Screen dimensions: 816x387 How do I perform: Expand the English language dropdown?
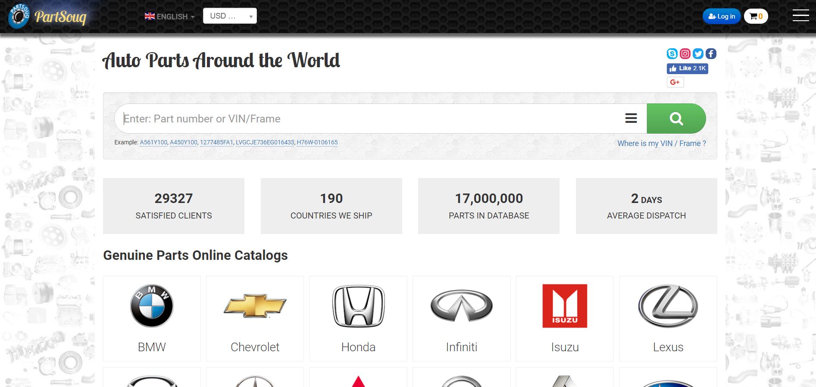click(169, 16)
